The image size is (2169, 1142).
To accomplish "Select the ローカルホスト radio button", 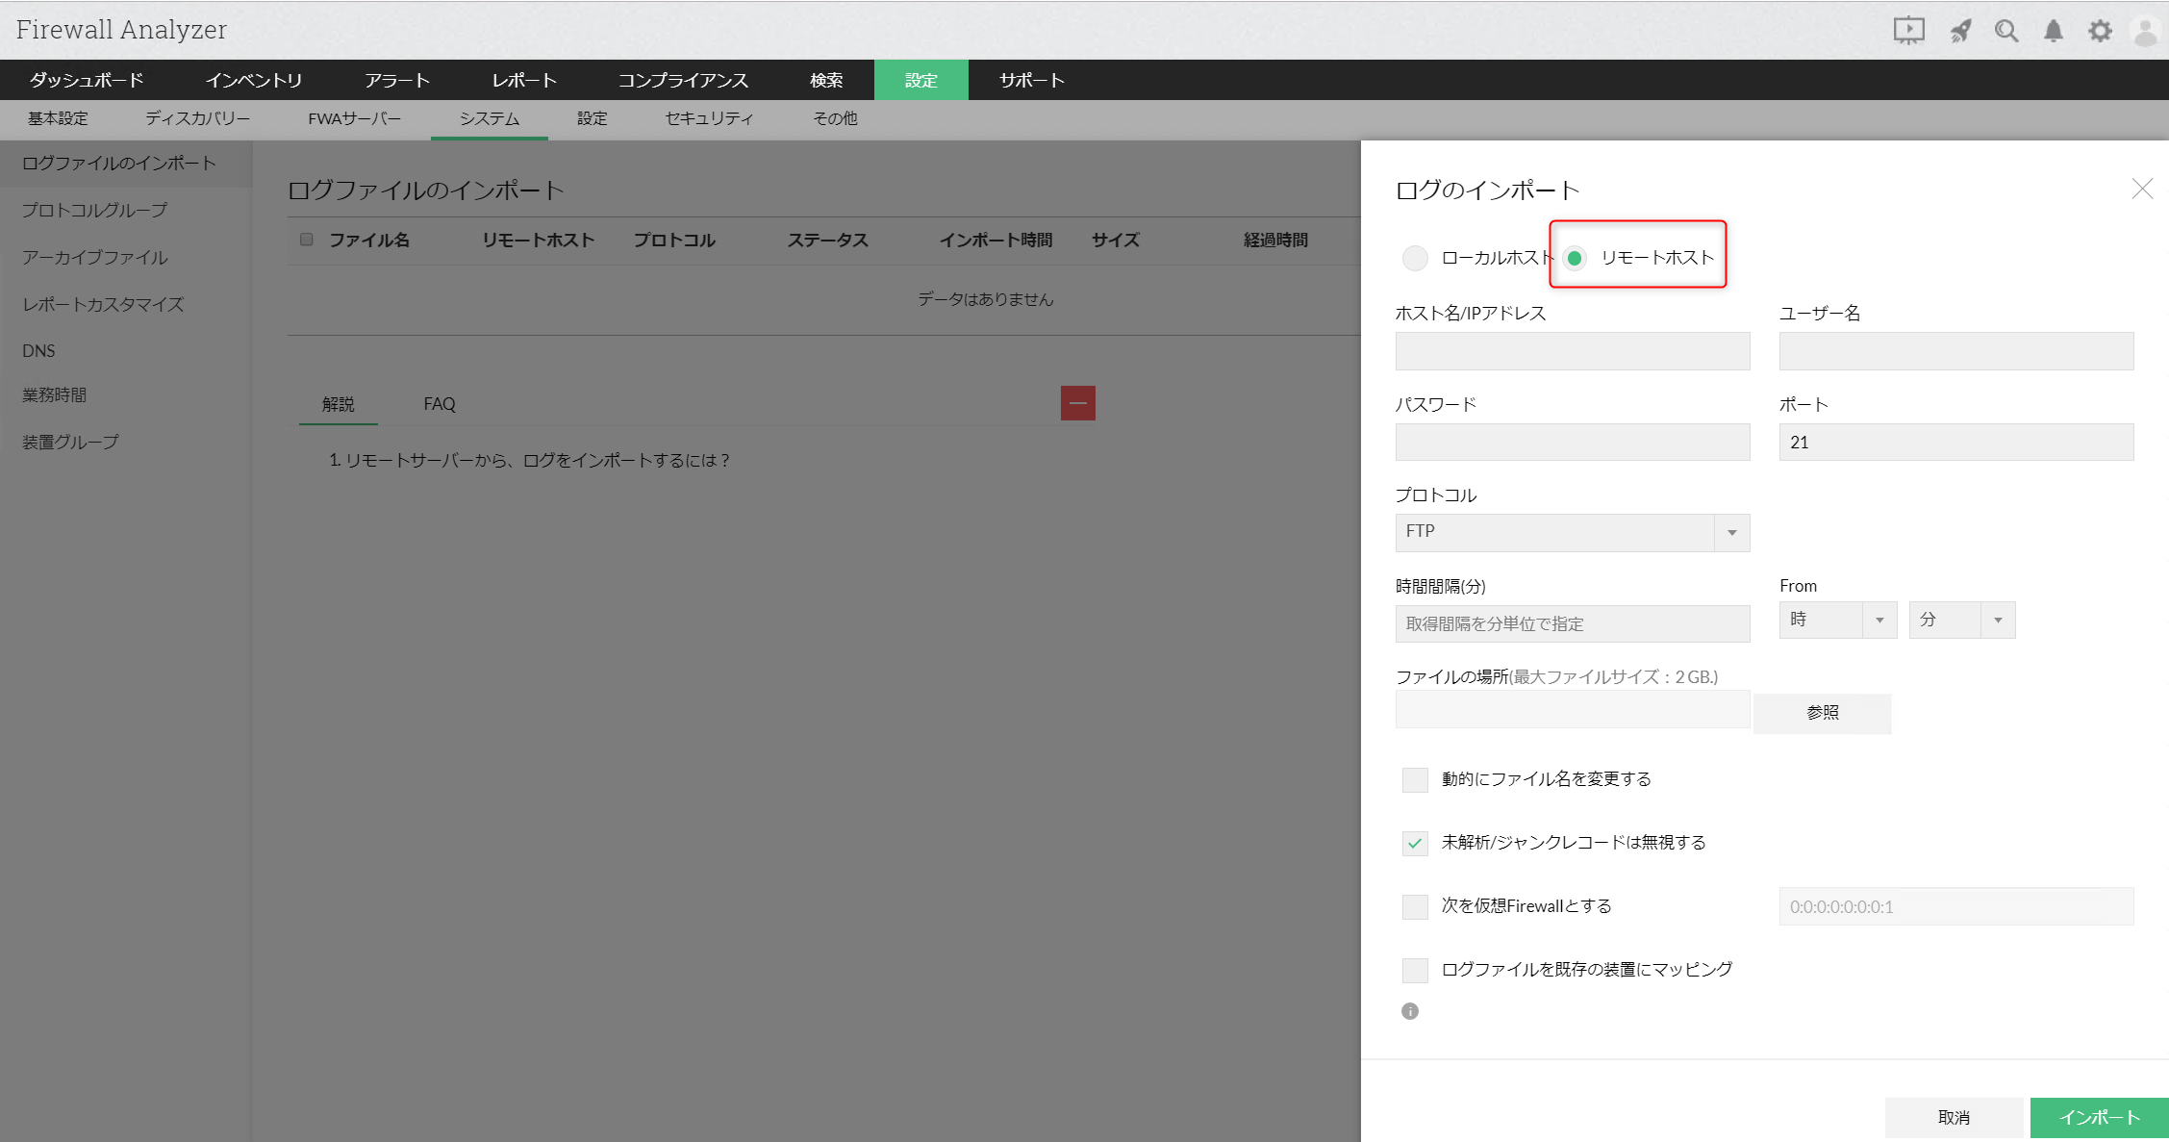I will 1415,258.
